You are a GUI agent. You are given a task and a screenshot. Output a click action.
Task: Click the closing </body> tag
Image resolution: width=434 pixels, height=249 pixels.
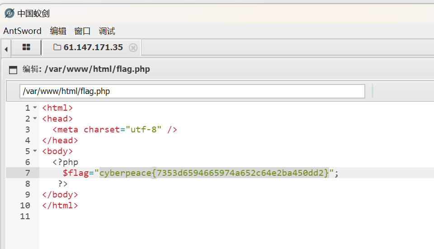60,195
